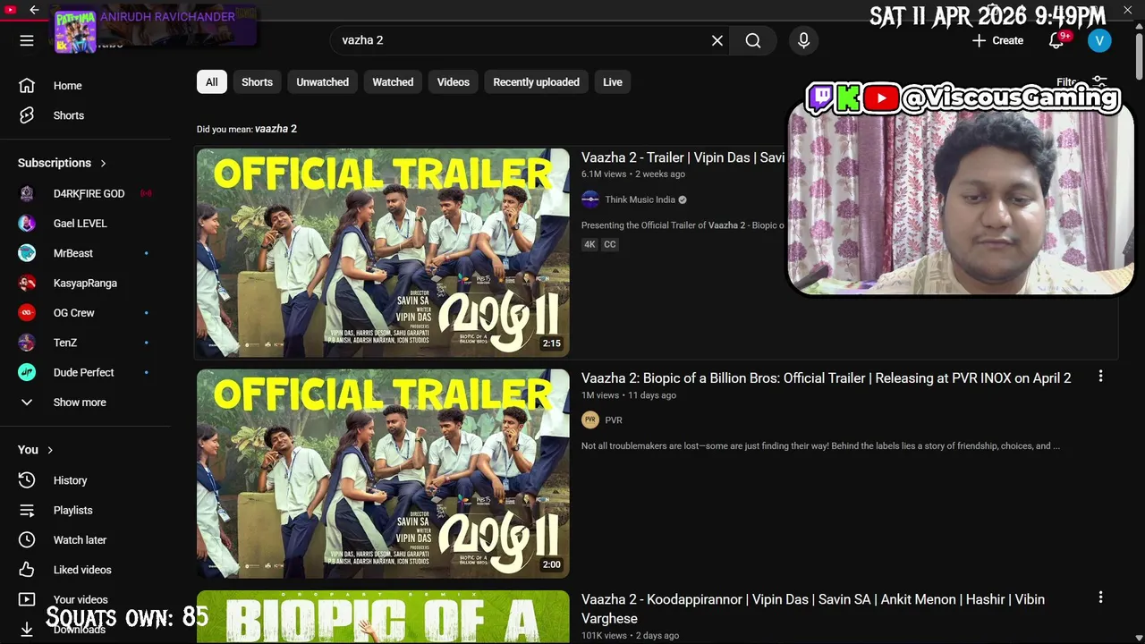Screen dimensions: 1145x644
Task: Open the Create button
Action: coord(997,40)
